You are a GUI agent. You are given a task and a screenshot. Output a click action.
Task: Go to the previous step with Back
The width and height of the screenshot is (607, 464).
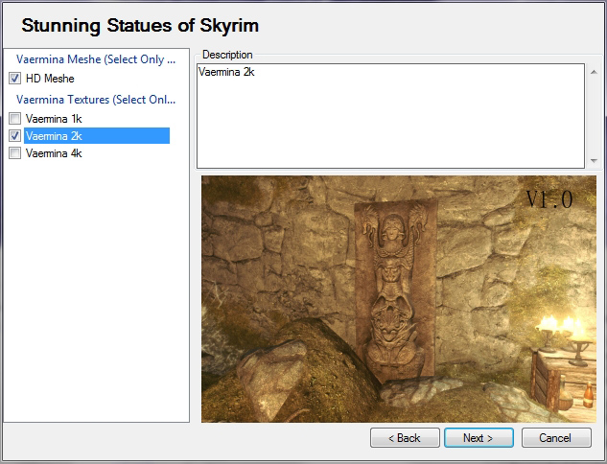click(x=405, y=438)
